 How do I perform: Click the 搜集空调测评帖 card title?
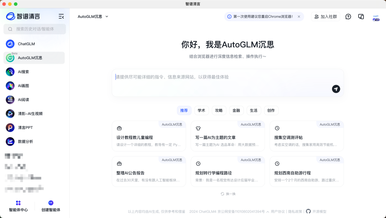coord(288,137)
